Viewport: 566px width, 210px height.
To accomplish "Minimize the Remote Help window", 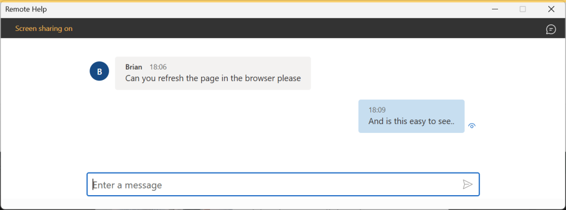I will point(495,9).
